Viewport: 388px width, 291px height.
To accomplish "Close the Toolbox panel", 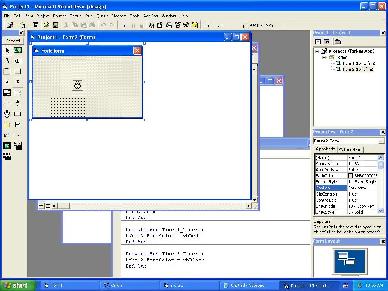I will pyautogui.click(x=21, y=33).
